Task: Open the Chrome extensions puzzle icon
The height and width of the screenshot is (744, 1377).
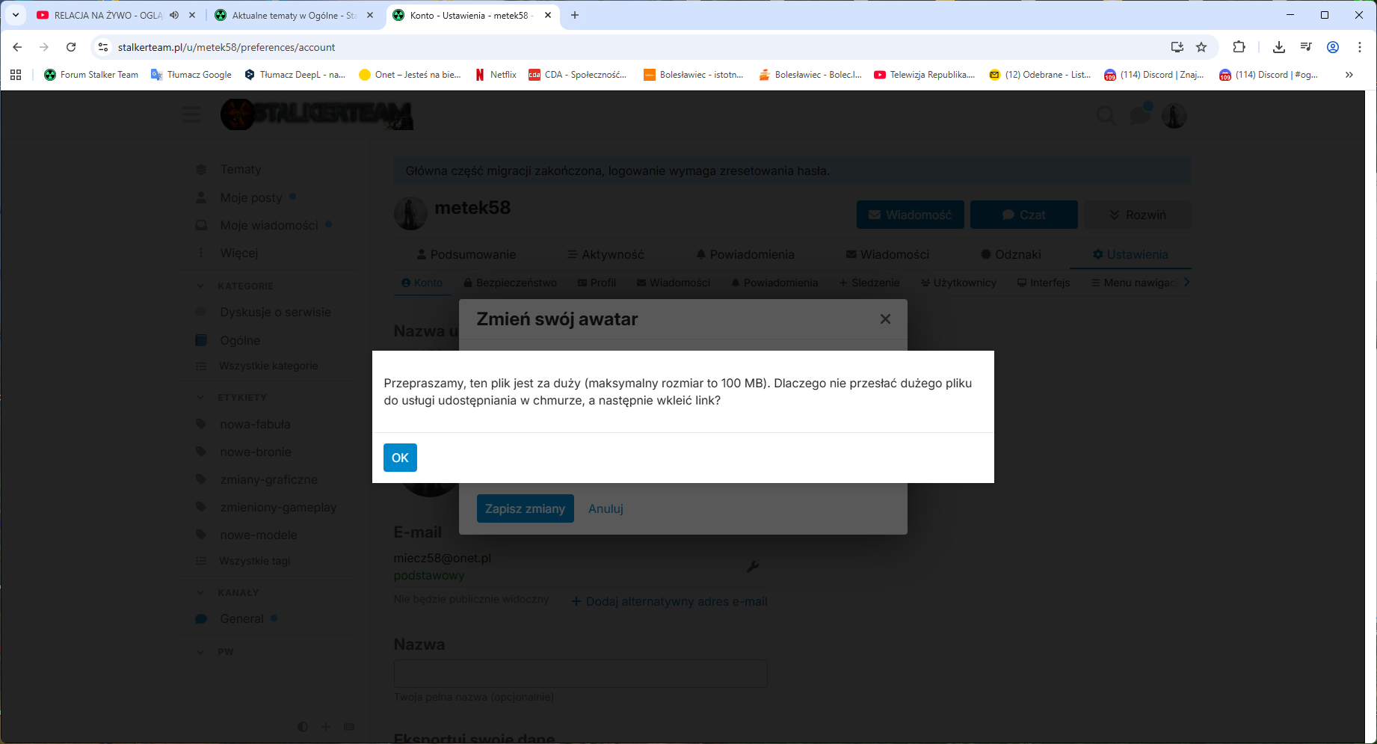Action: coord(1239,47)
